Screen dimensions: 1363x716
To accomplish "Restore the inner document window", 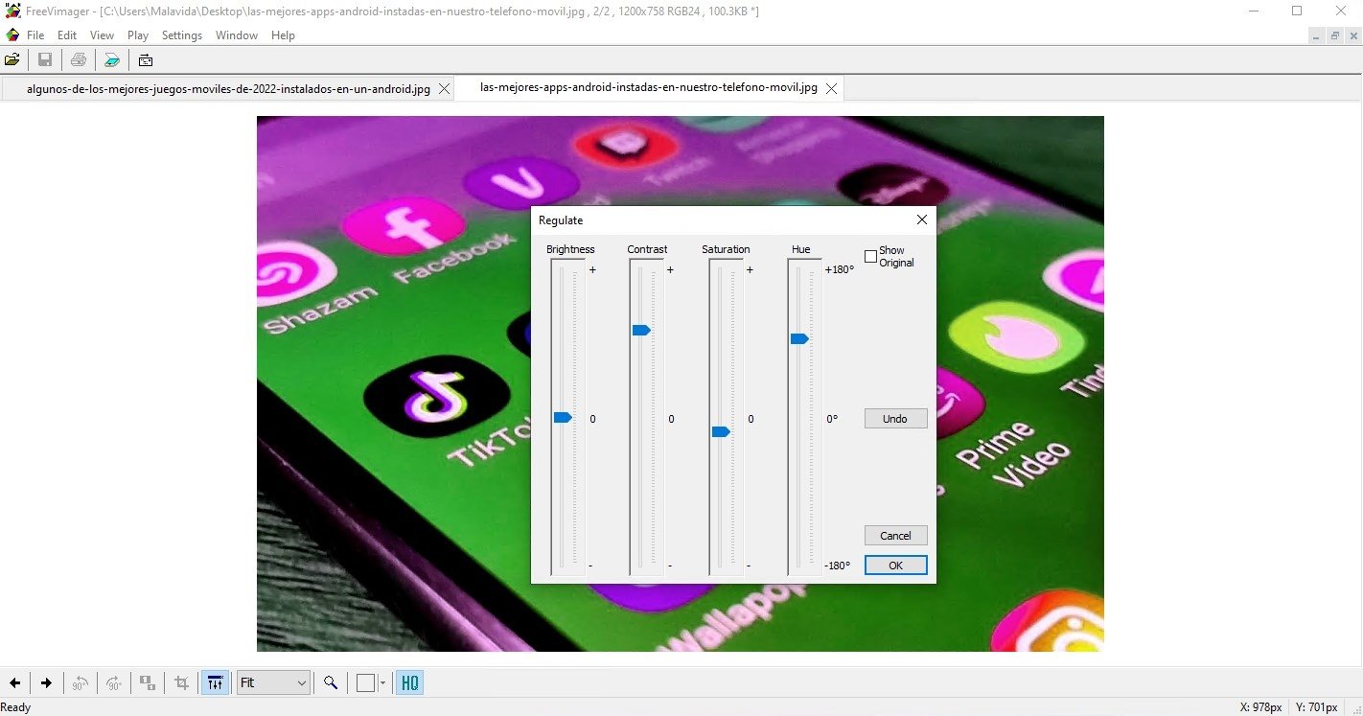I will pos(1334,35).
